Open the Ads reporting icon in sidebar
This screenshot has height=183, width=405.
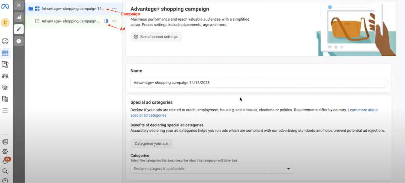[x=5, y=64]
